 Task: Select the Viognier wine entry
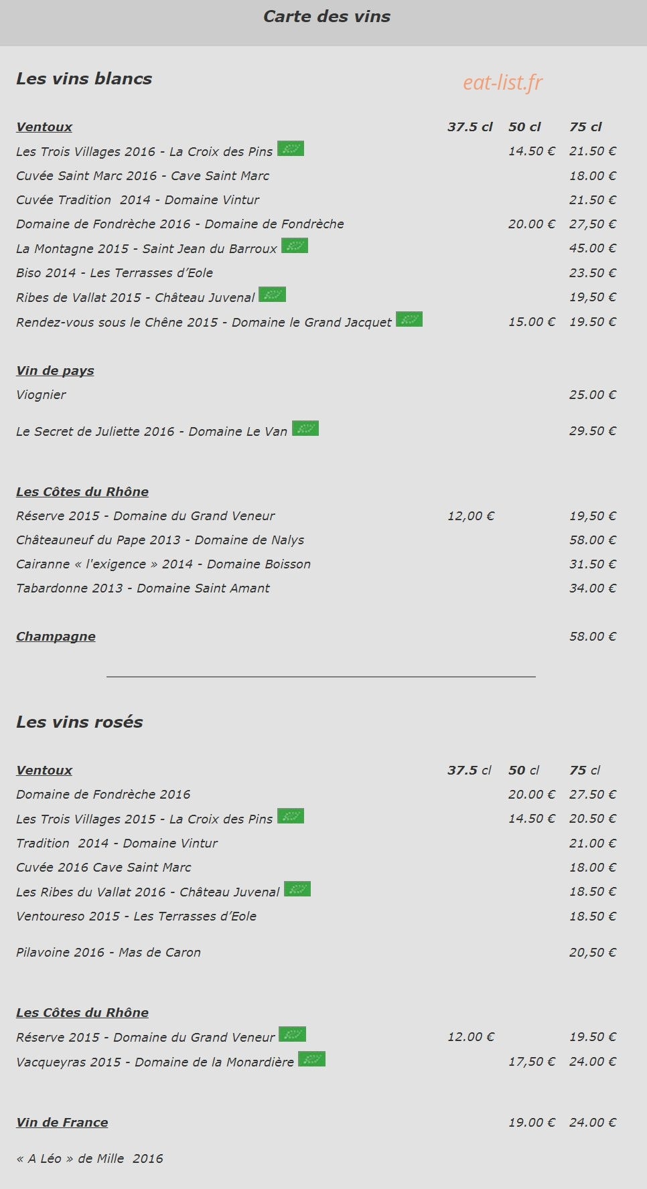[x=41, y=395]
